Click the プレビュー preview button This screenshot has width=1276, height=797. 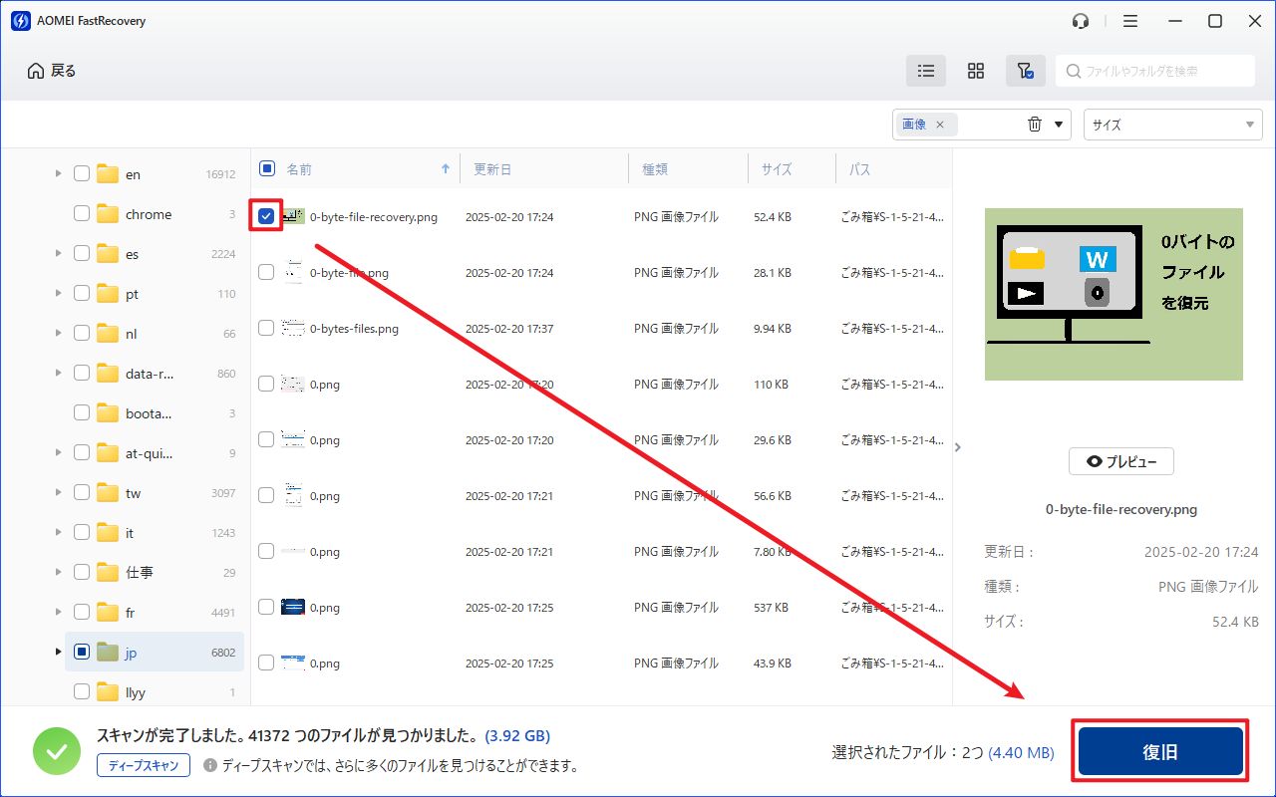tap(1121, 461)
